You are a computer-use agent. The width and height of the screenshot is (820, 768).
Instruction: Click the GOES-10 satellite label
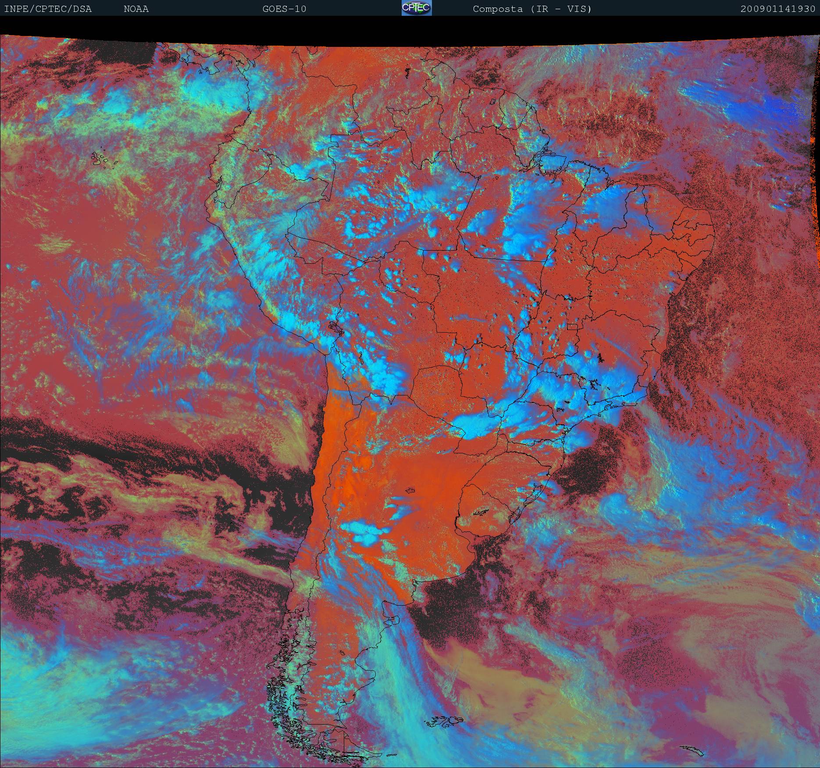click(284, 9)
